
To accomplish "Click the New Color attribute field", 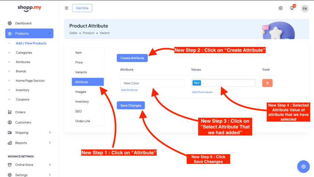I will click(152, 83).
